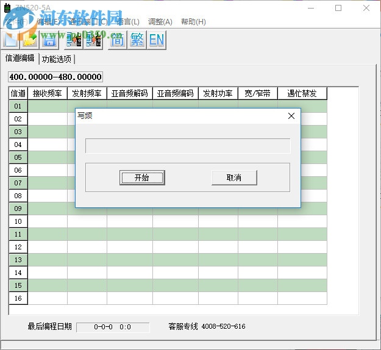Click the 宽/窄带 column header

[258, 93]
